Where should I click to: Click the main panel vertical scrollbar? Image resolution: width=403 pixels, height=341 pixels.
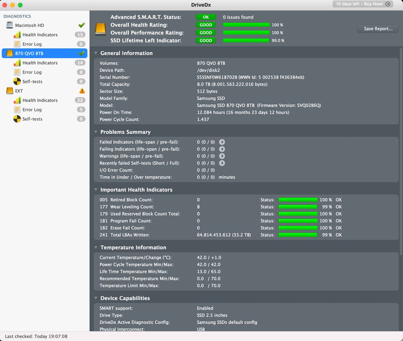tap(401, 152)
